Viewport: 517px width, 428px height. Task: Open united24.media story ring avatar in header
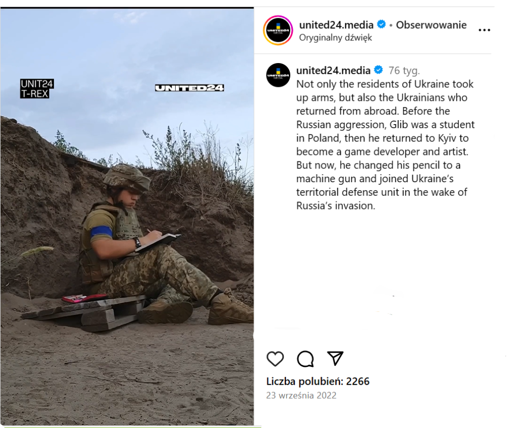pos(278,30)
